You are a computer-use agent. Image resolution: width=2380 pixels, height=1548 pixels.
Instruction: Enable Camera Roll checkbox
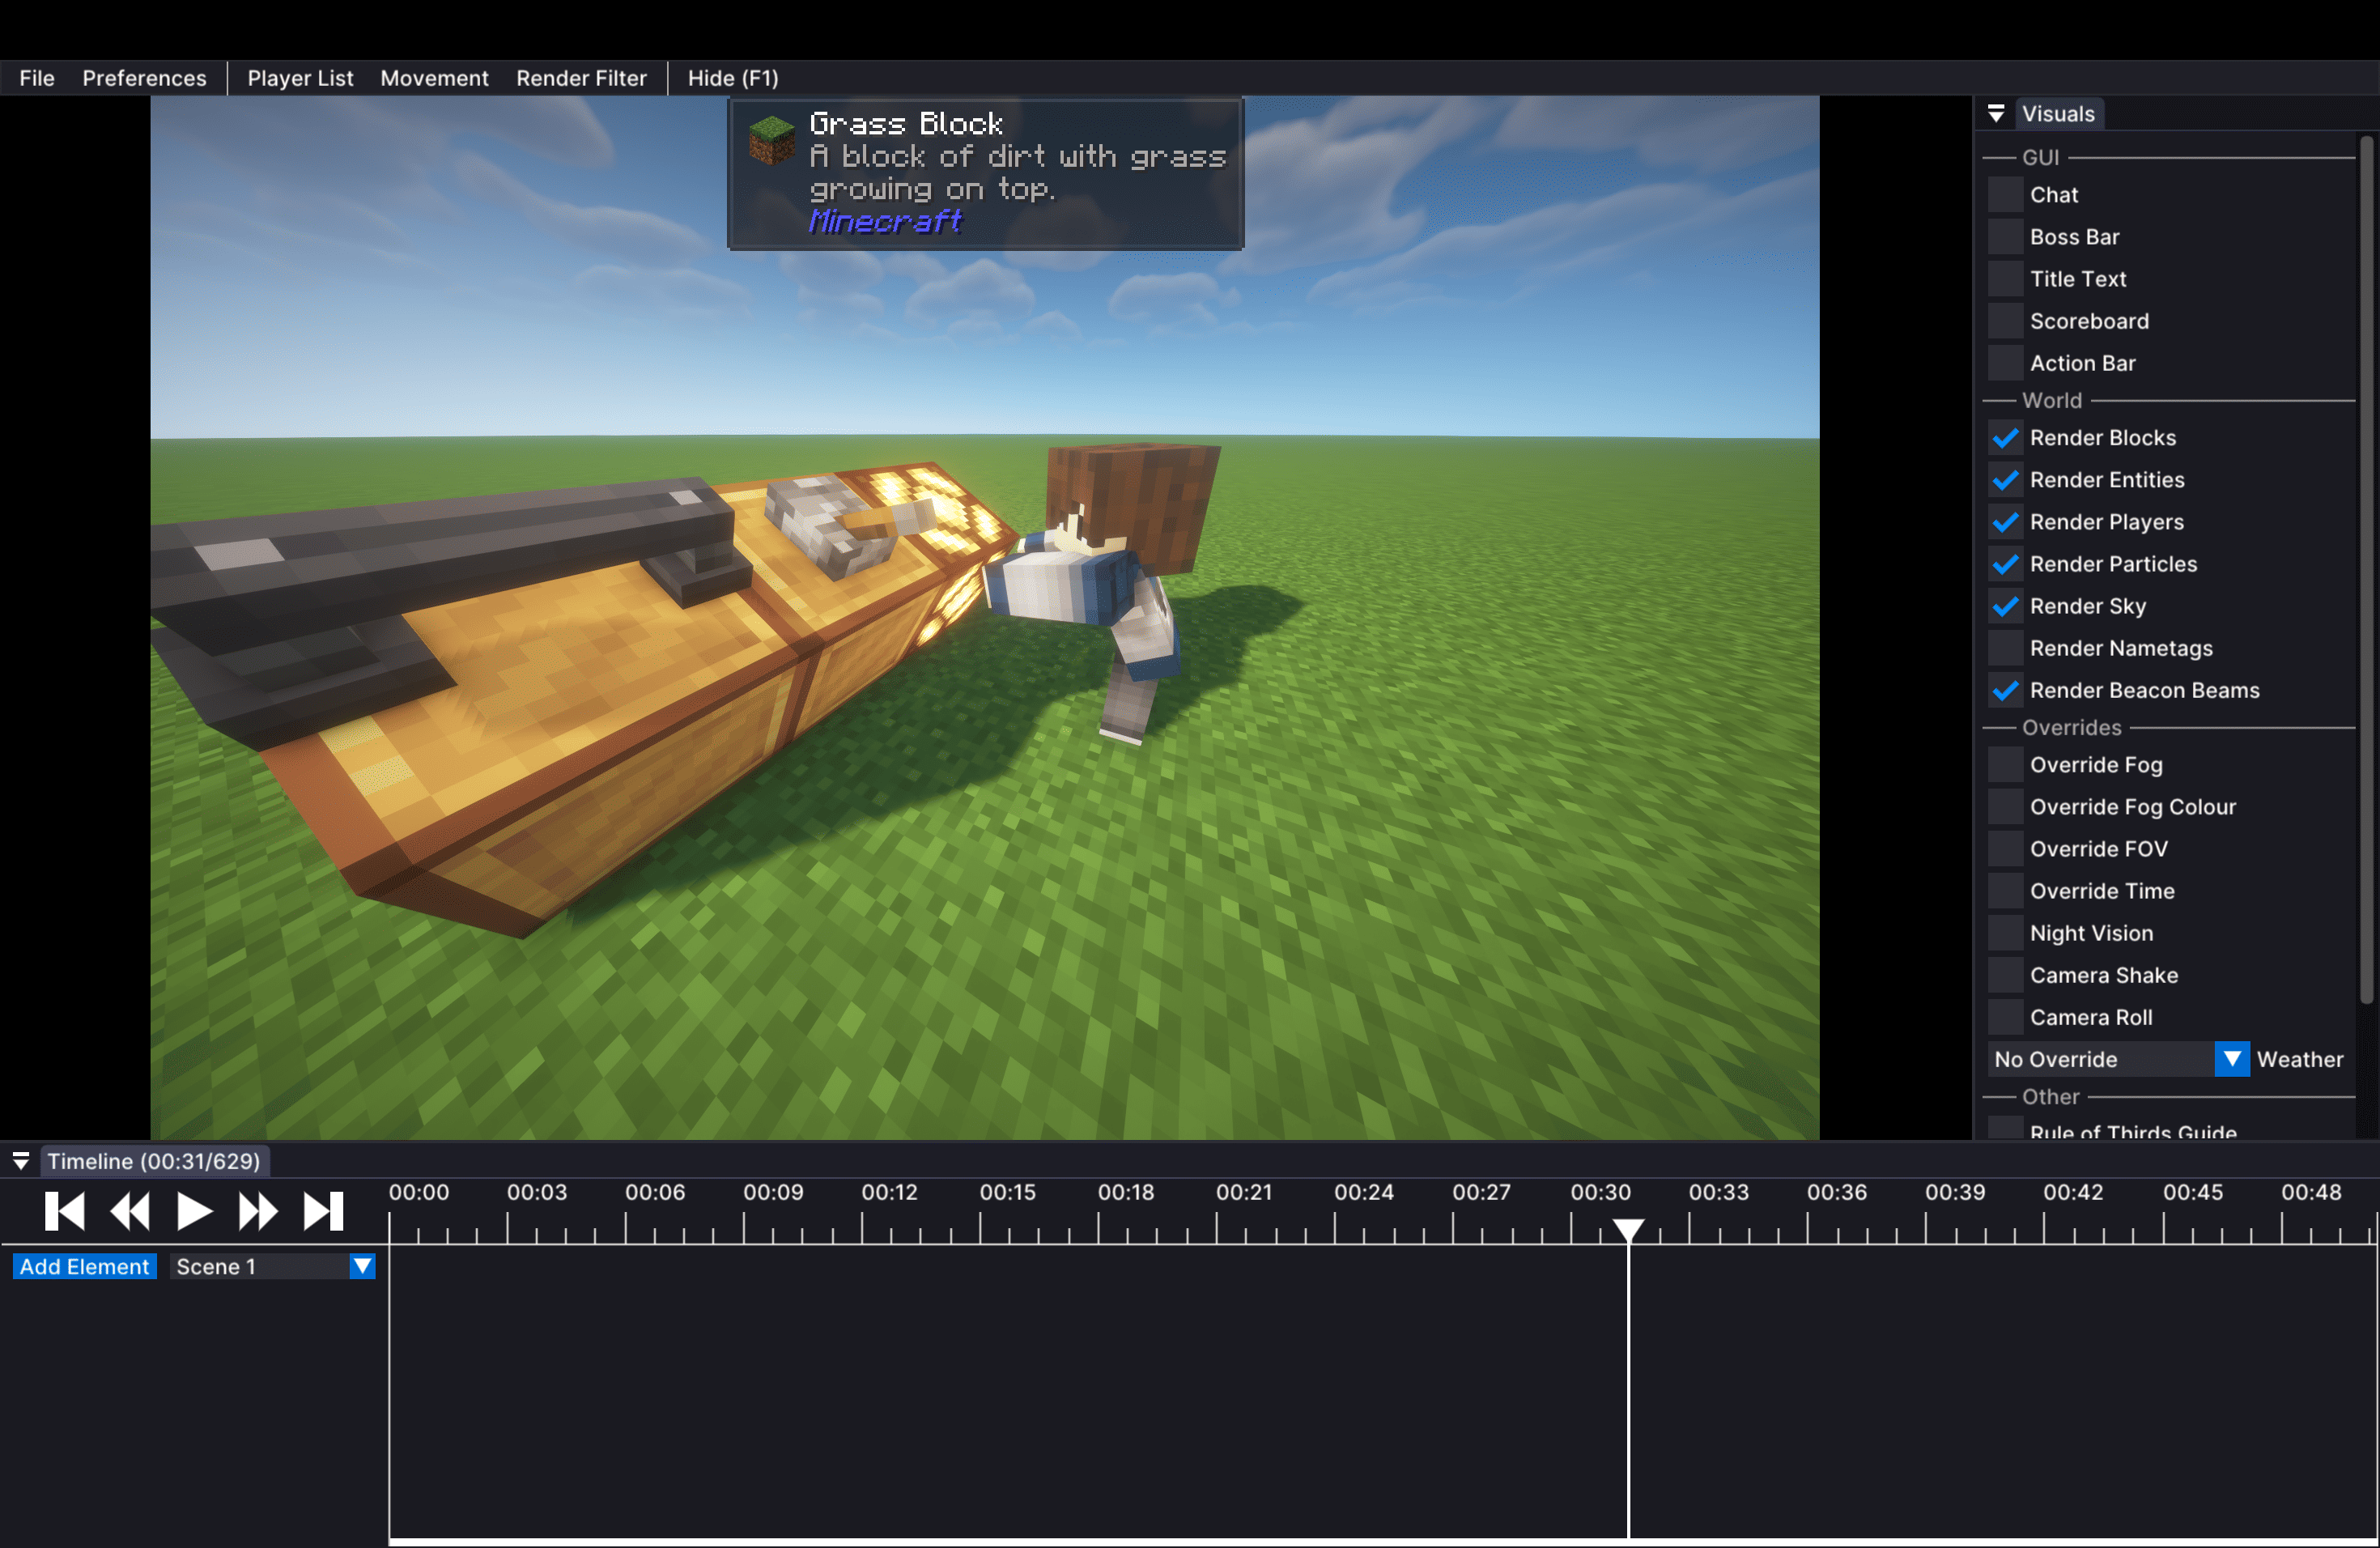(x=2005, y=1017)
